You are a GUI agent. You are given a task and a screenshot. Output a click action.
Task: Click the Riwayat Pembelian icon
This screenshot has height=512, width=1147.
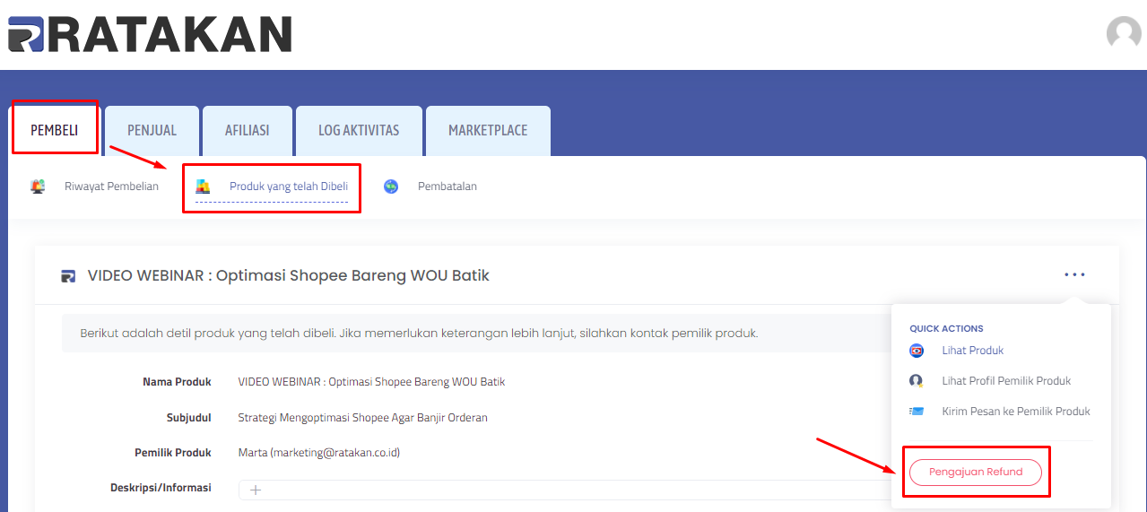click(38, 187)
